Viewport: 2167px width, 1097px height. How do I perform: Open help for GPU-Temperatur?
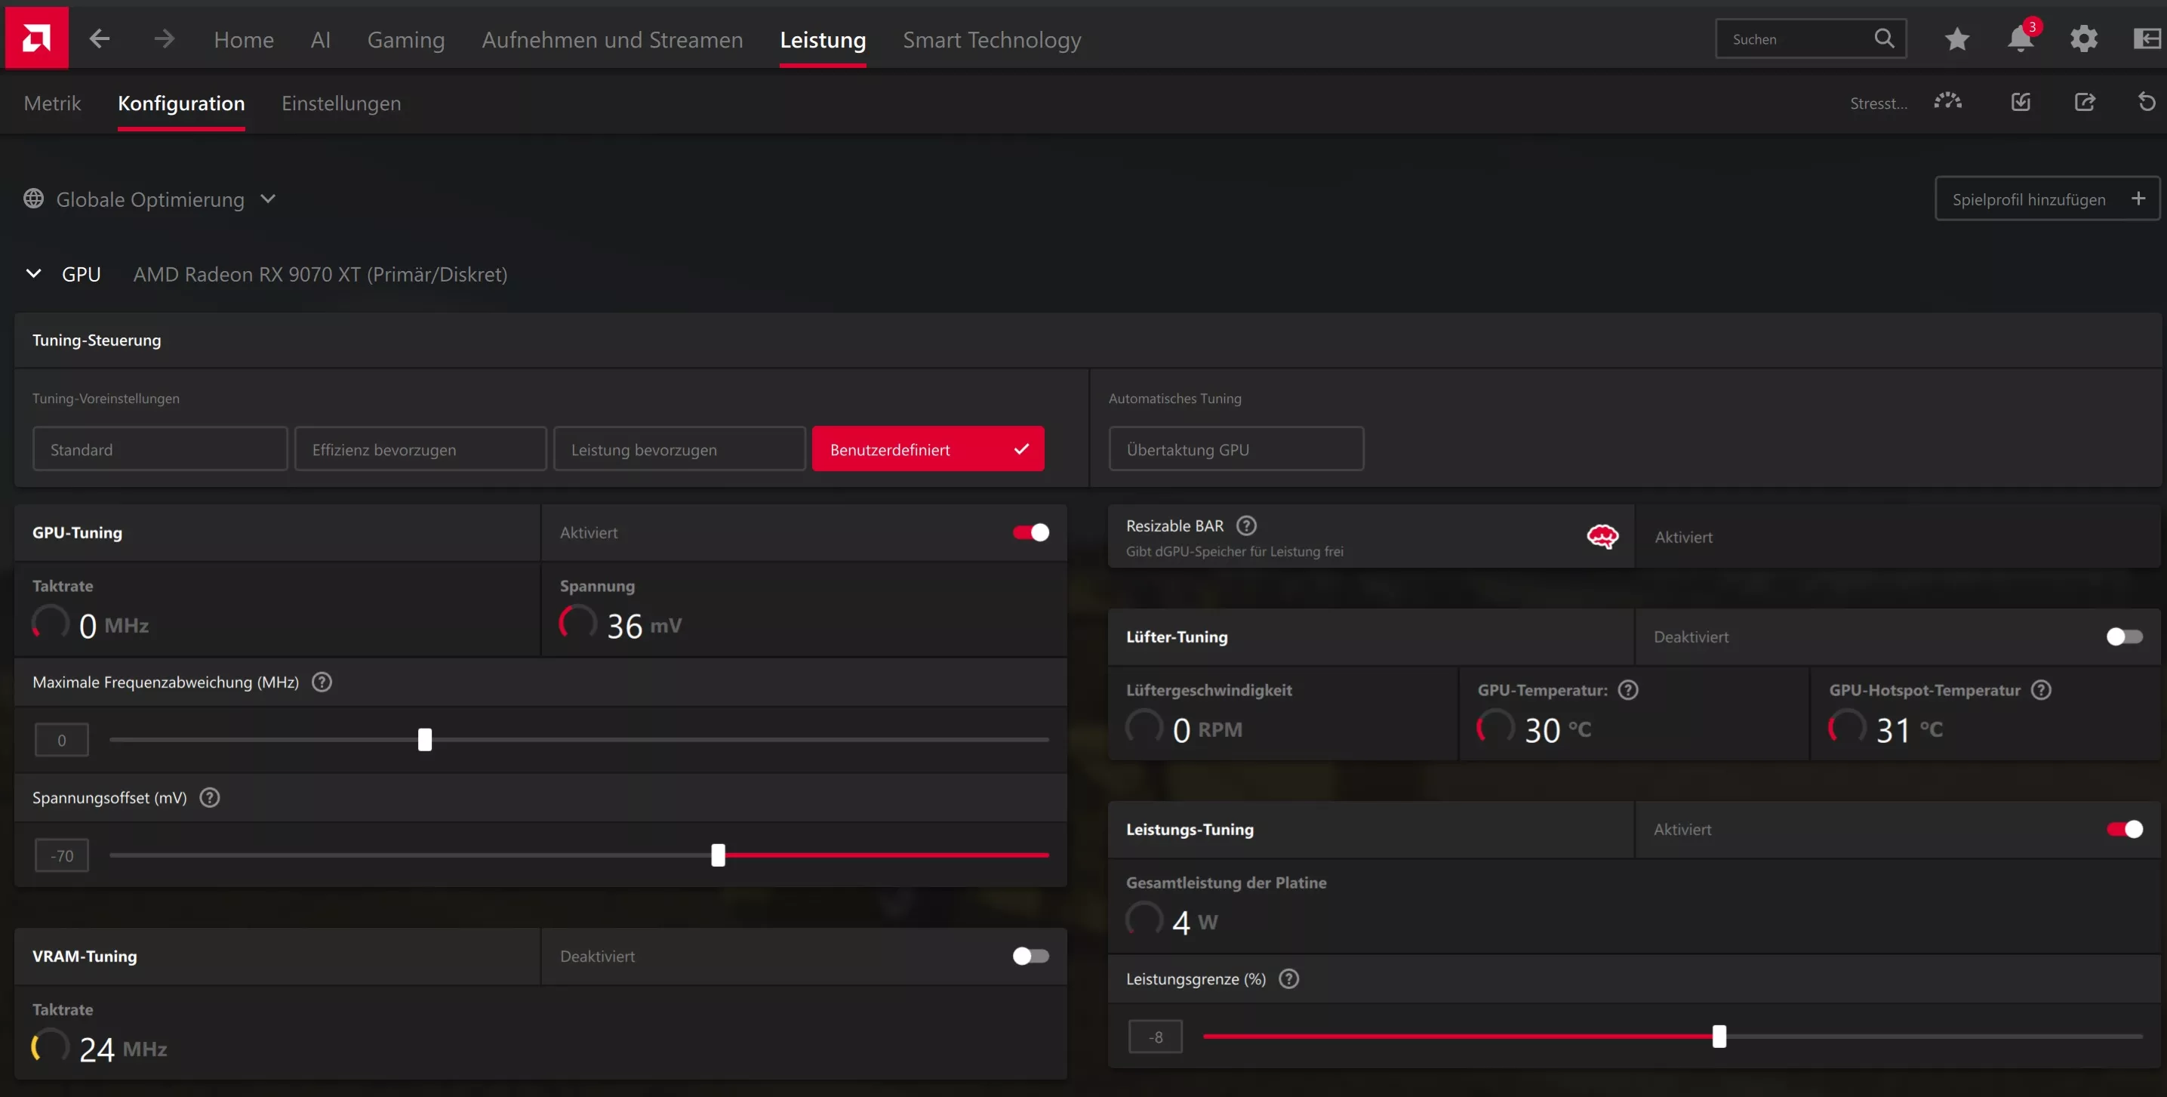pyautogui.click(x=1628, y=690)
